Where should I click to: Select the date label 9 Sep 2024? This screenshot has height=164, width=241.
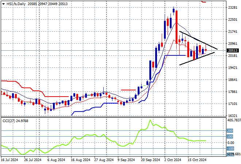click(126, 160)
